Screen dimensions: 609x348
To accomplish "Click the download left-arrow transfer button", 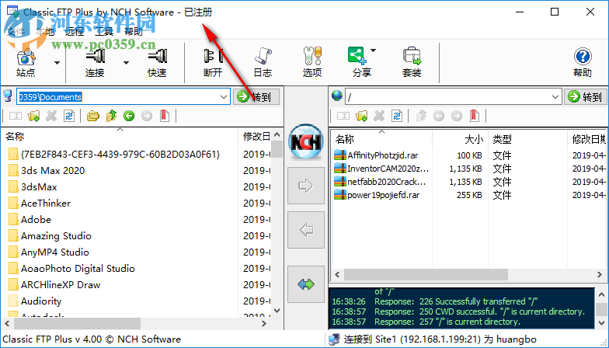I will coord(306,230).
